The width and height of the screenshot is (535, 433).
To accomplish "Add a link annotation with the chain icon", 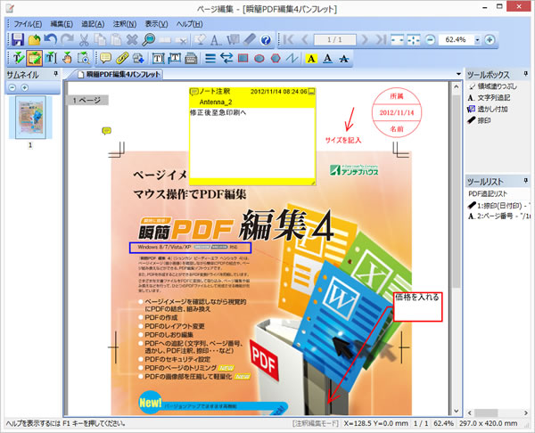I will (122, 58).
